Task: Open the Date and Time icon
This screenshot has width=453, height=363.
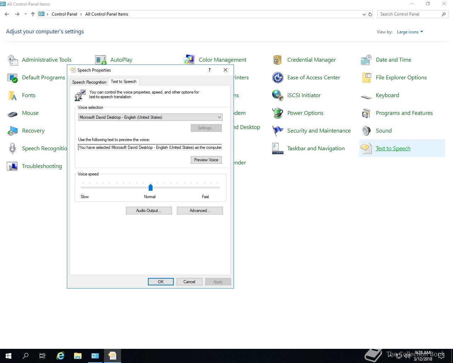Action: [x=366, y=60]
